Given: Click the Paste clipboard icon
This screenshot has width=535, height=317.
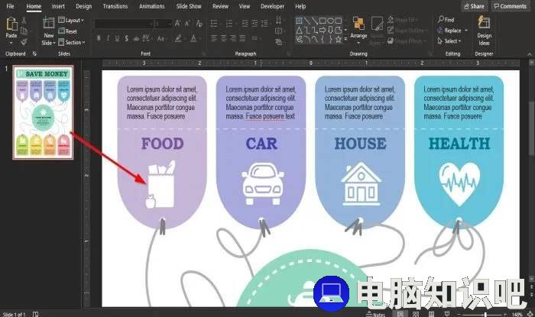Looking at the screenshot, I should point(11,24).
